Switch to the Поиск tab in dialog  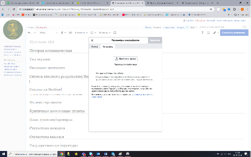[x=95, y=47]
